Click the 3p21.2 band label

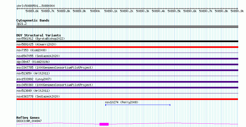(x=22, y=24)
